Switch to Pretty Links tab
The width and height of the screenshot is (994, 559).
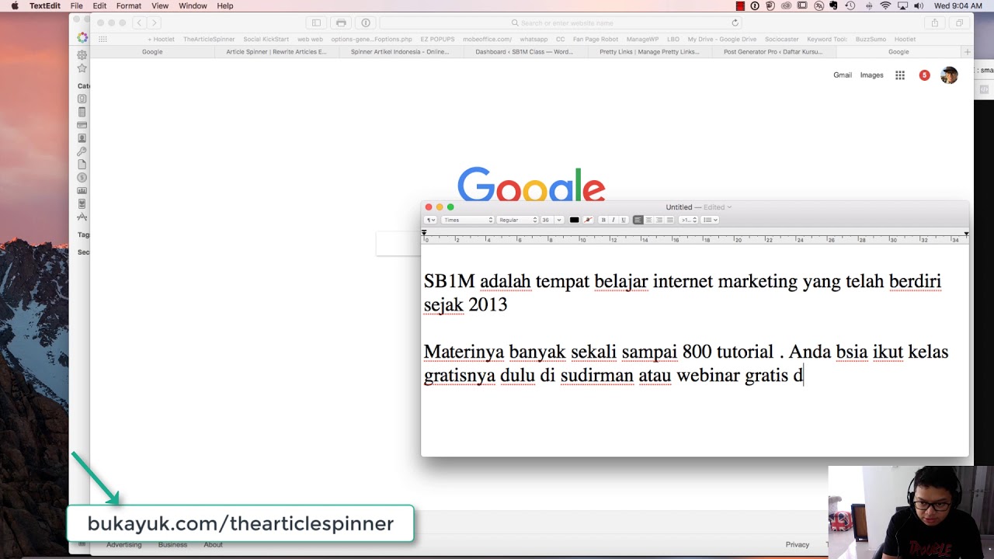tap(649, 52)
